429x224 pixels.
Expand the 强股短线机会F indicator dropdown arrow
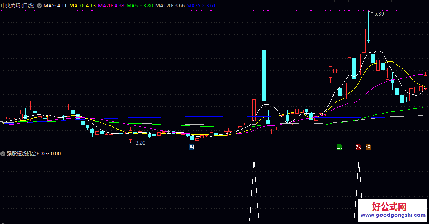pyautogui.click(x=3, y=154)
